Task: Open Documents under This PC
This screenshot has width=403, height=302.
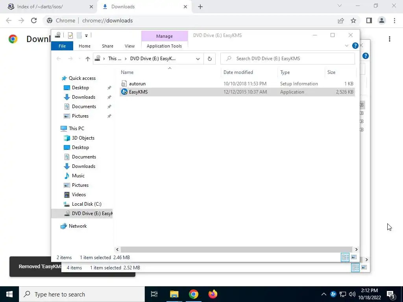Action: (84, 157)
